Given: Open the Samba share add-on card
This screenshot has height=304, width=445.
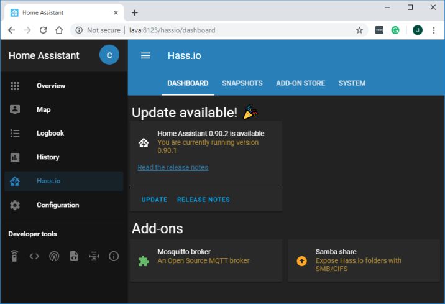Looking at the screenshot, I should click(364, 260).
